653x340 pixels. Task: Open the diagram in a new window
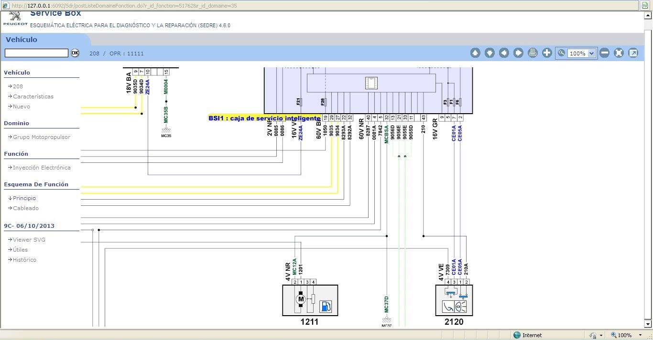tap(633, 53)
